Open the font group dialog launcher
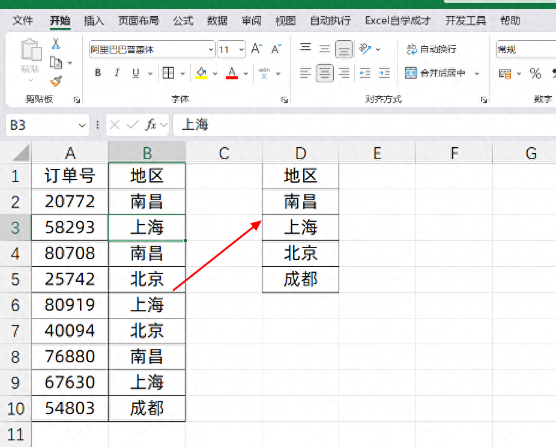Screen dimensions: 556x447 tap(285, 100)
